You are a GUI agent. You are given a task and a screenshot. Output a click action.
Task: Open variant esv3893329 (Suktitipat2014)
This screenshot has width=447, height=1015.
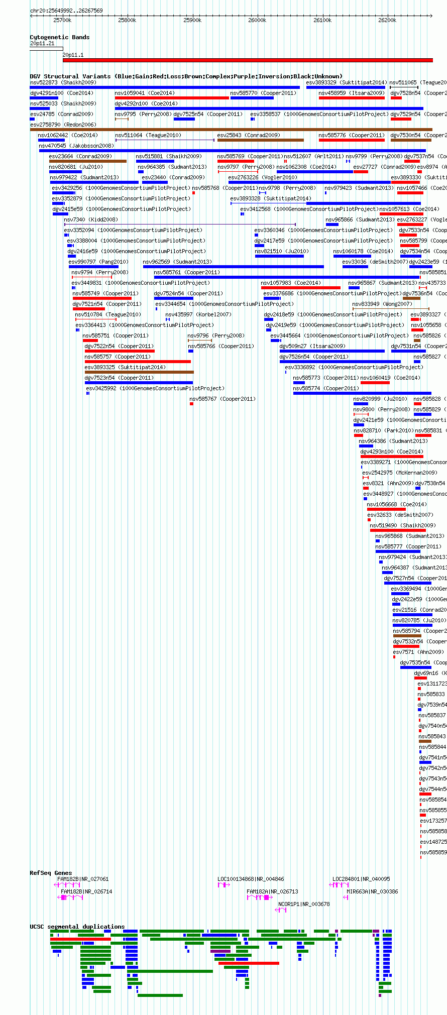pyautogui.click(x=347, y=82)
